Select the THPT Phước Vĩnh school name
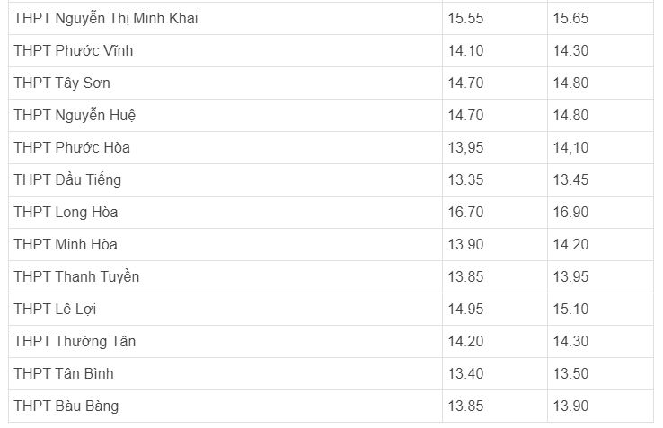663x428 pixels. (x=74, y=50)
